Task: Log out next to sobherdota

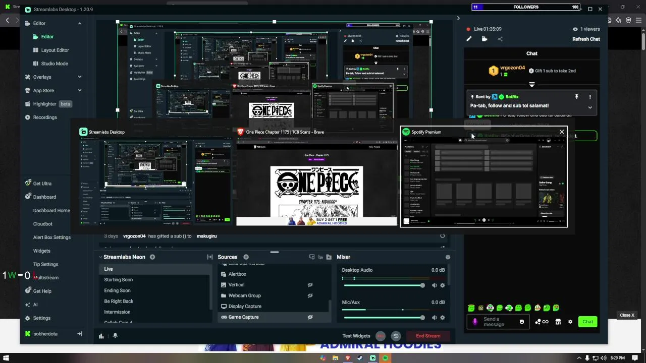Action: pos(79,334)
